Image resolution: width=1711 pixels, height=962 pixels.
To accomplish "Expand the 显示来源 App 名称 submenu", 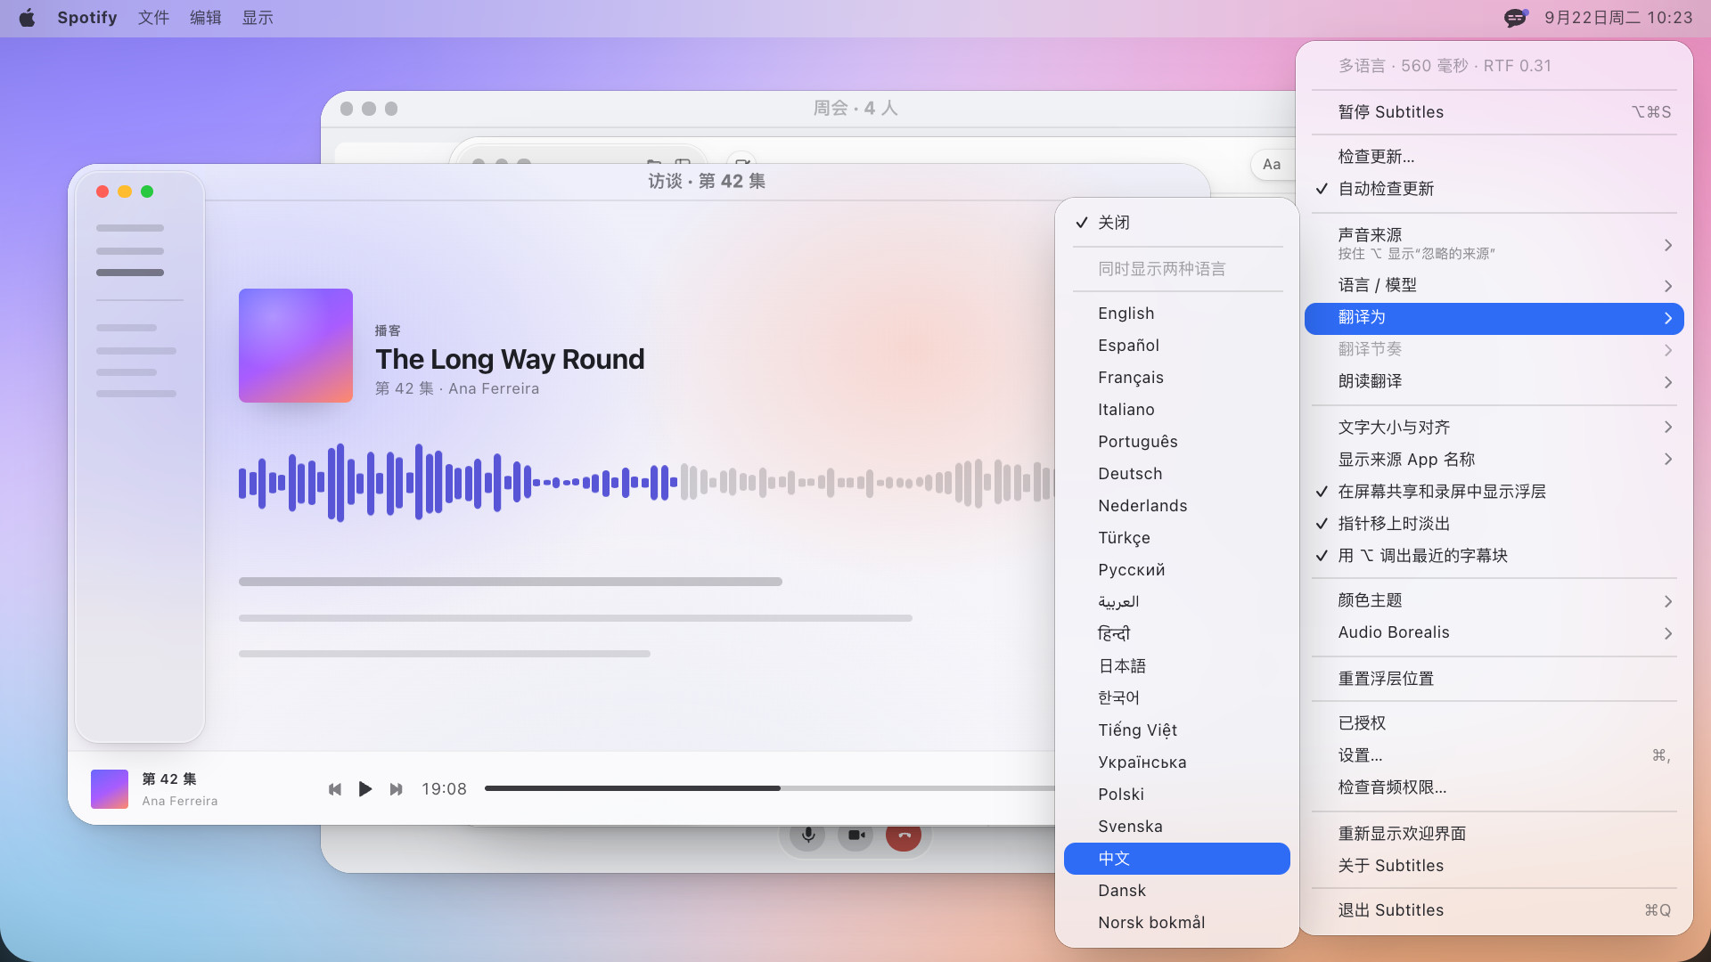I will [x=1494, y=460].
